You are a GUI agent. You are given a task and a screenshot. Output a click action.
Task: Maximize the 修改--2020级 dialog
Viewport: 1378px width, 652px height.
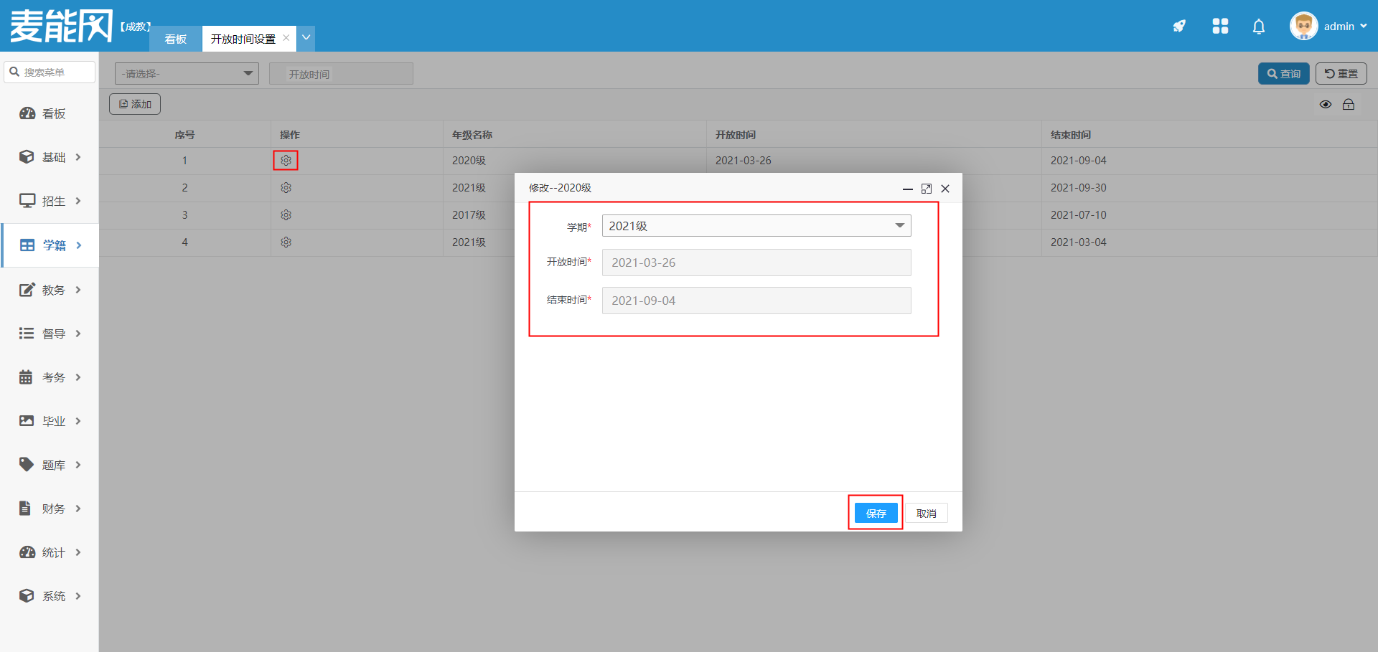click(x=927, y=189)
